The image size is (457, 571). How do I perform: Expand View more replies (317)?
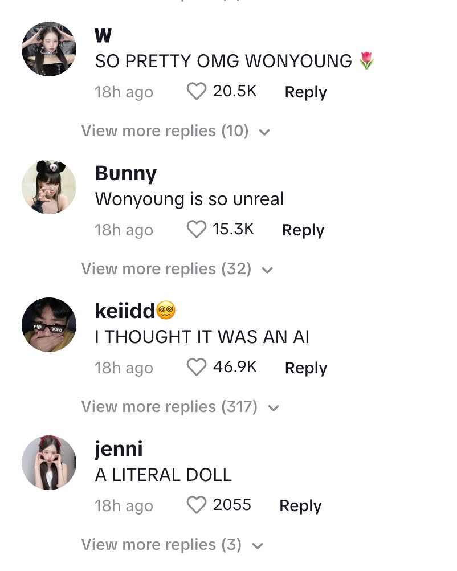180,407
